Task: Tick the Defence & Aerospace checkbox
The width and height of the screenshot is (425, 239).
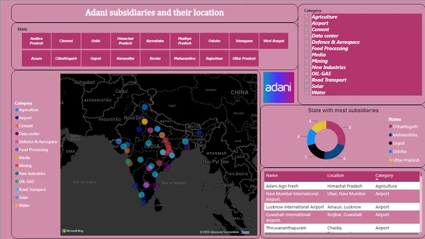Action: [307, 42]
